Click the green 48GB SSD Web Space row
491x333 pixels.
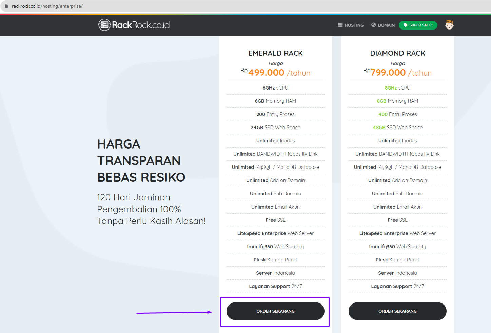tap(397, 128)
